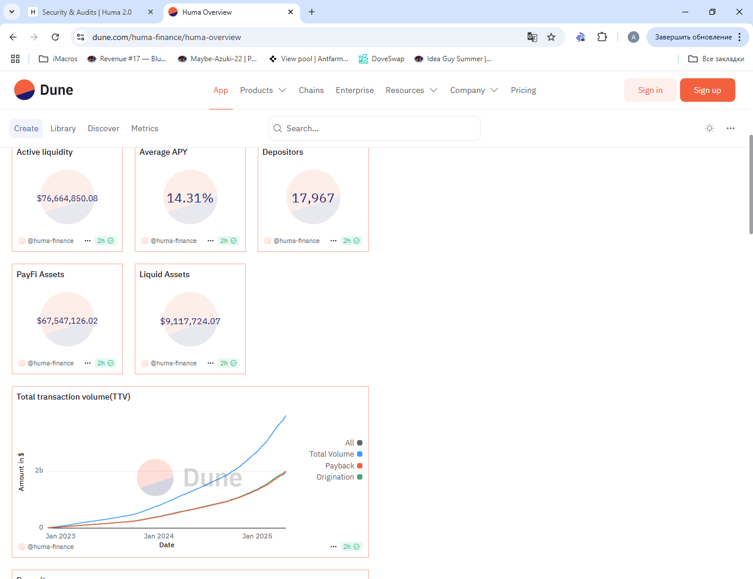Open the Chrome profile avatar
This screenshot has width=753, height=579.
click(x=634, y=37)
